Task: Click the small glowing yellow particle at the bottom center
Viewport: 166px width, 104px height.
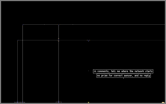Action: (x=88, y=102)
